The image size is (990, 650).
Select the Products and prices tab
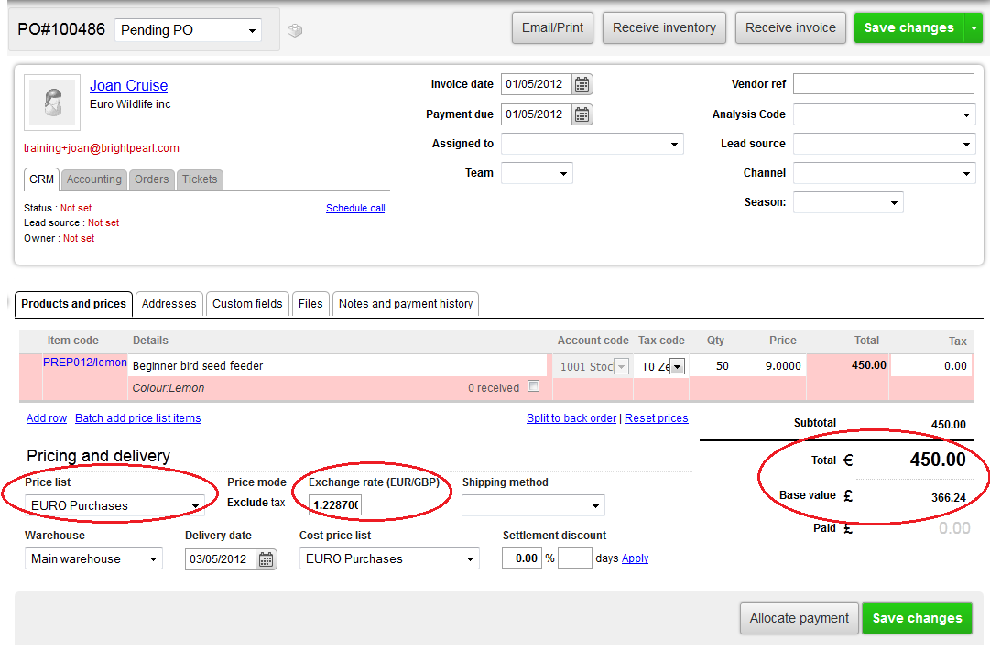[74, 304]
